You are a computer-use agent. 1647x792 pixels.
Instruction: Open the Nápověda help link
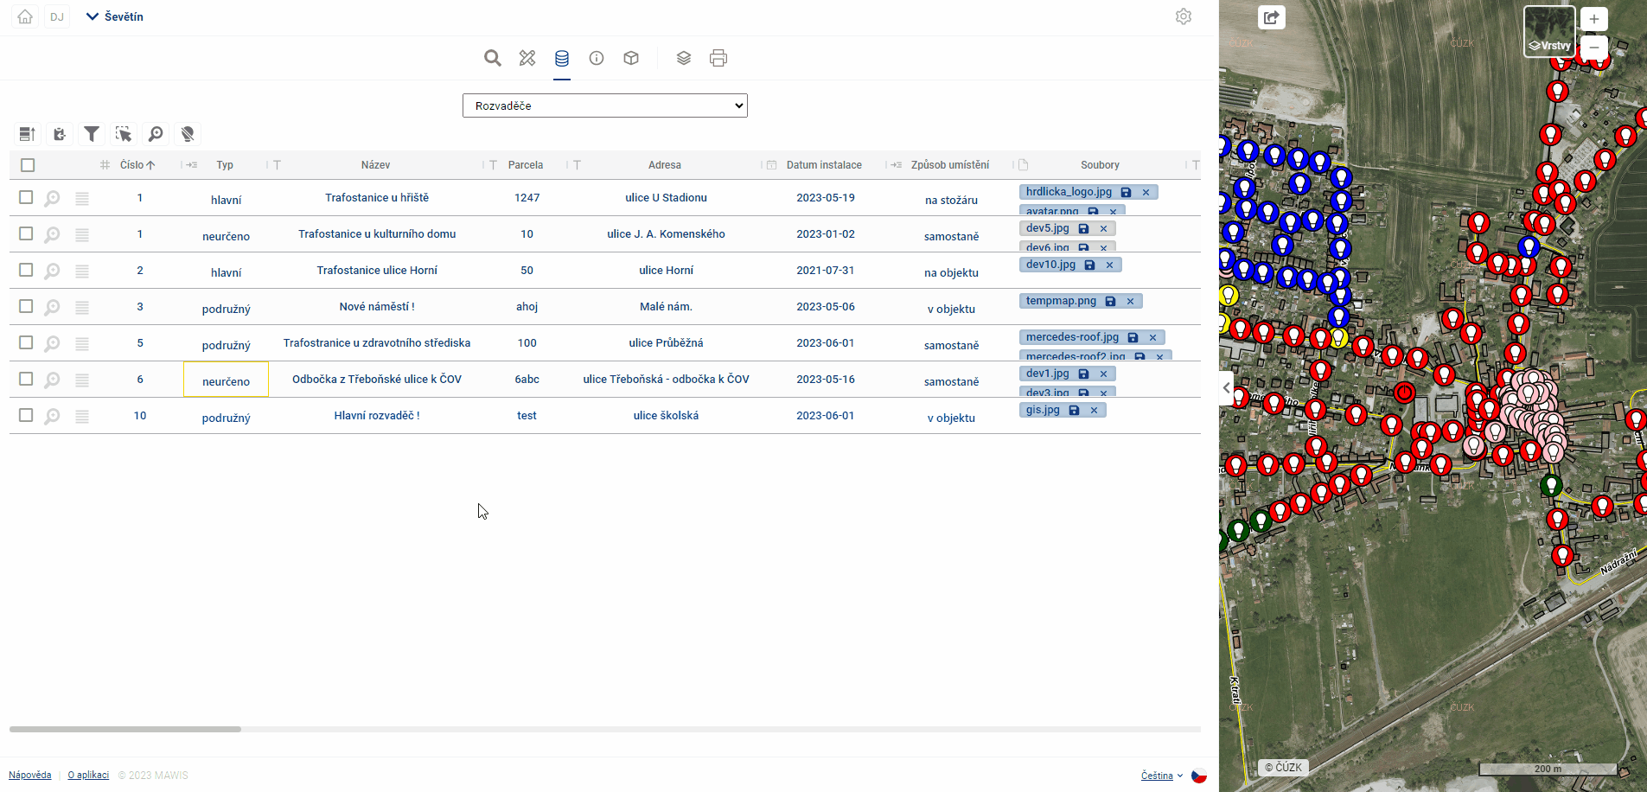coord(29,775)
